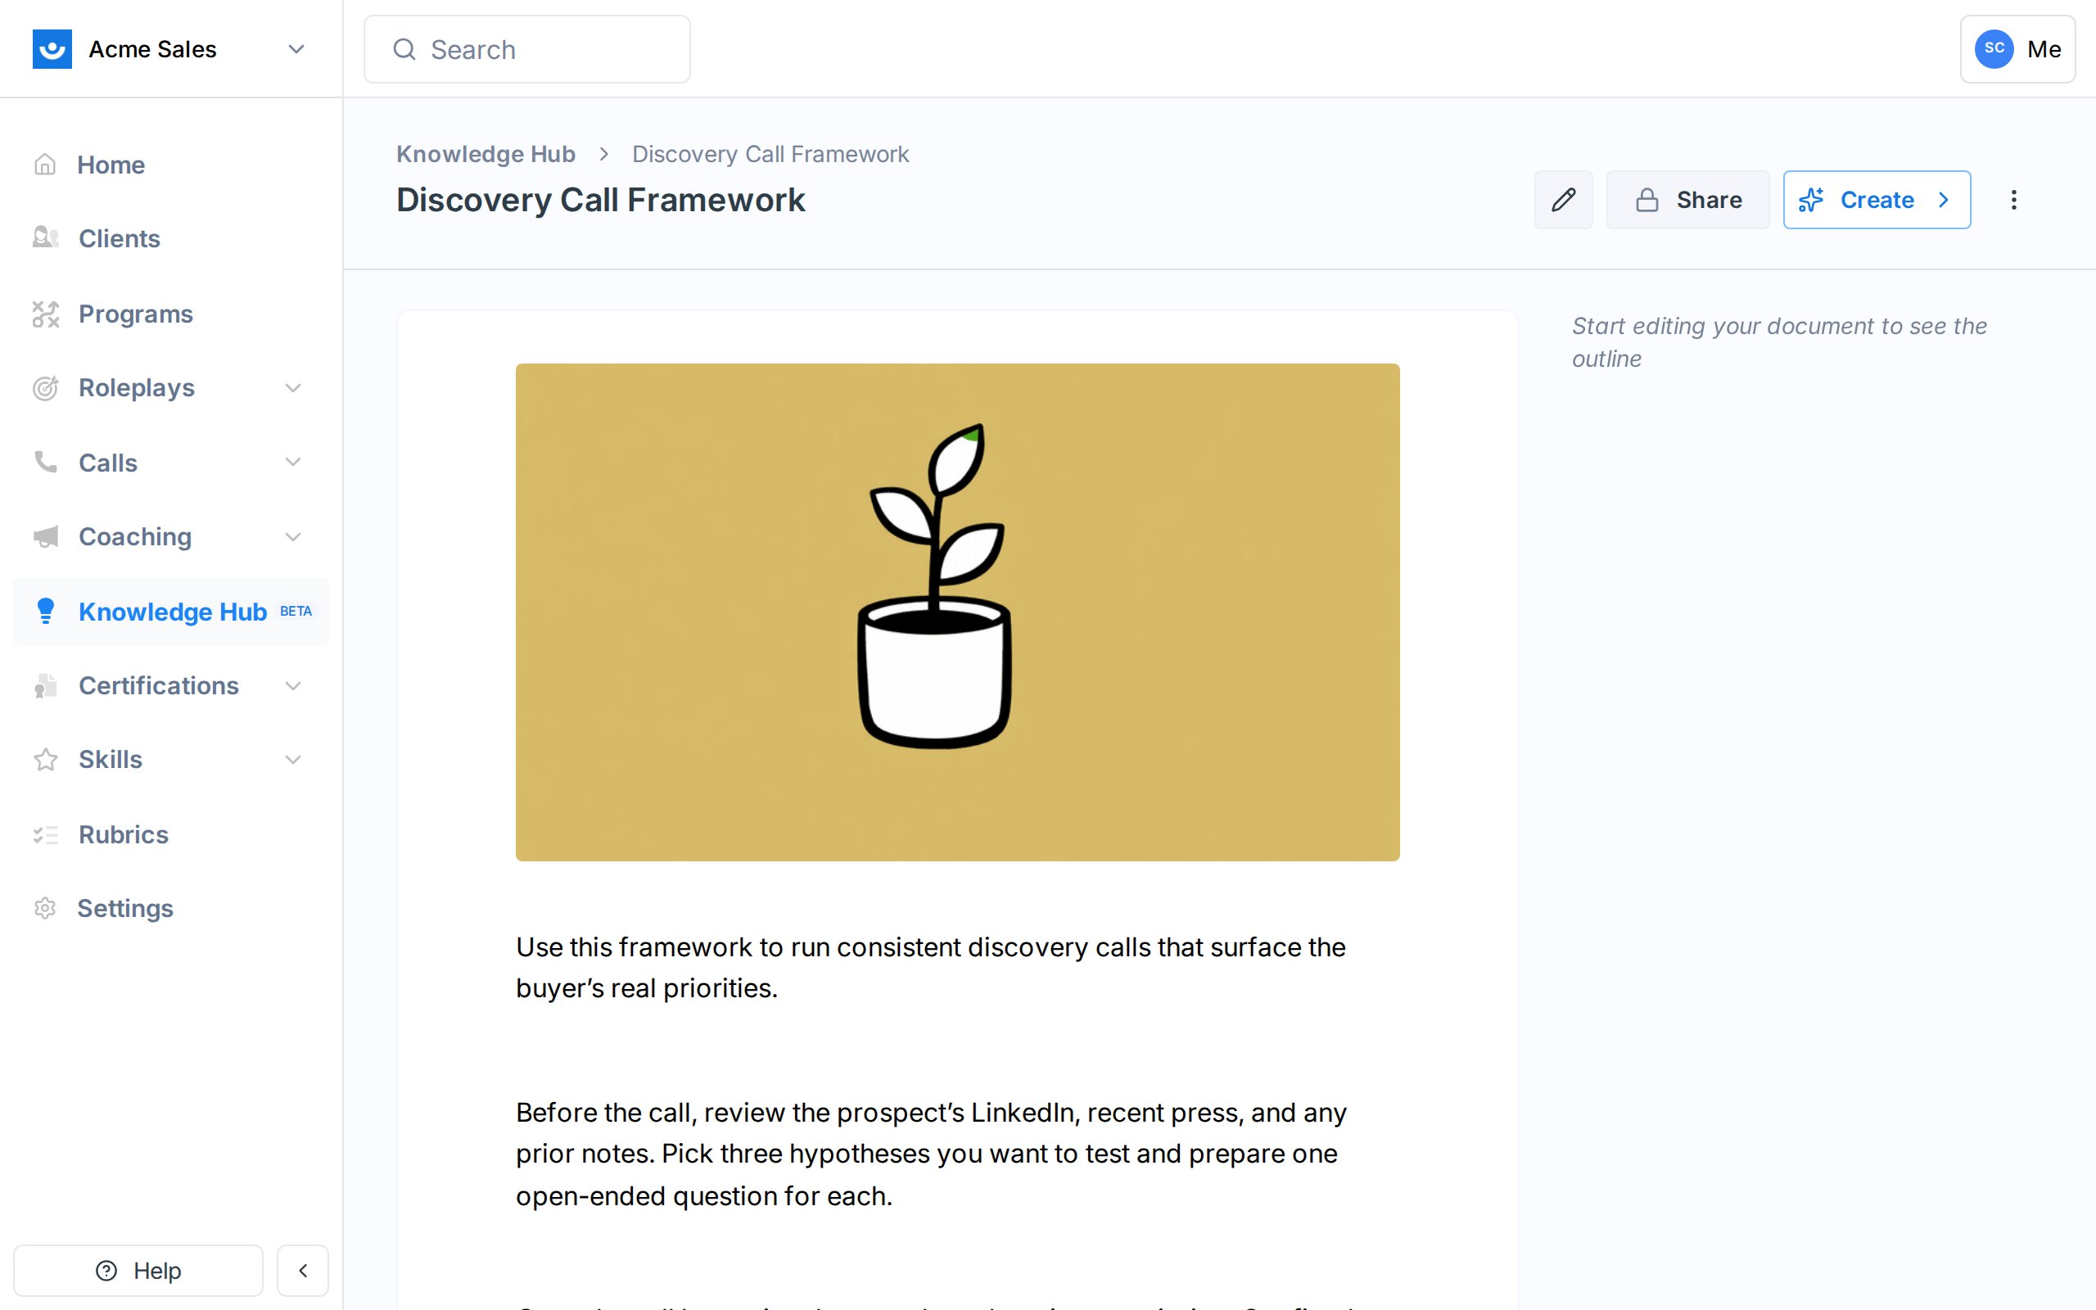Viewport: 2096px width, 1310px height.
Task: Click the Settings gear icon
Action: pos(45,908)
